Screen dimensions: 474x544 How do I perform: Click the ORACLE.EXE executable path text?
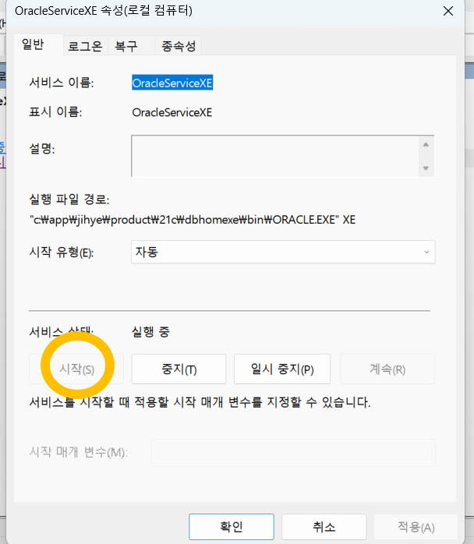193,220
